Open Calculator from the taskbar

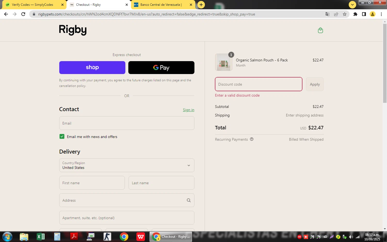(x=57, y=237)
